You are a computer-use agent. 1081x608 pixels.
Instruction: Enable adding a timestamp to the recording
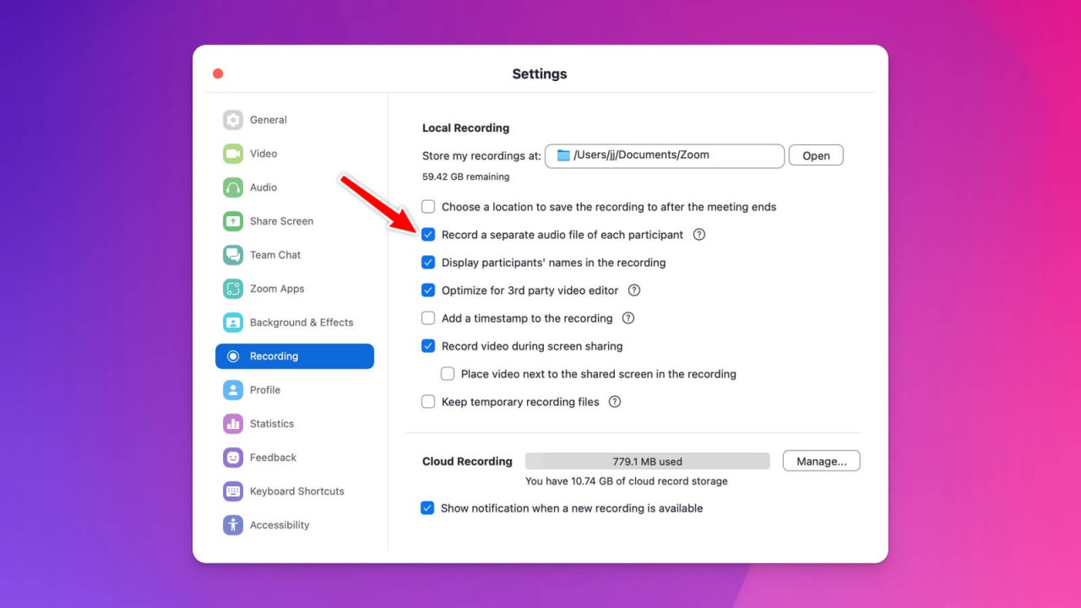click(x=428, y=318)
